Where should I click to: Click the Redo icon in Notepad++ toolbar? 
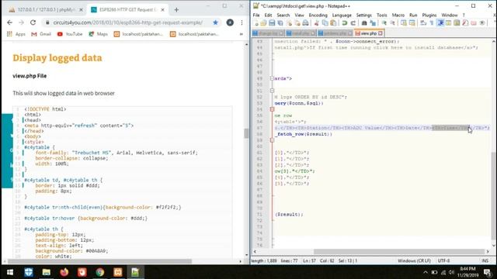click(x=353, y=22)
